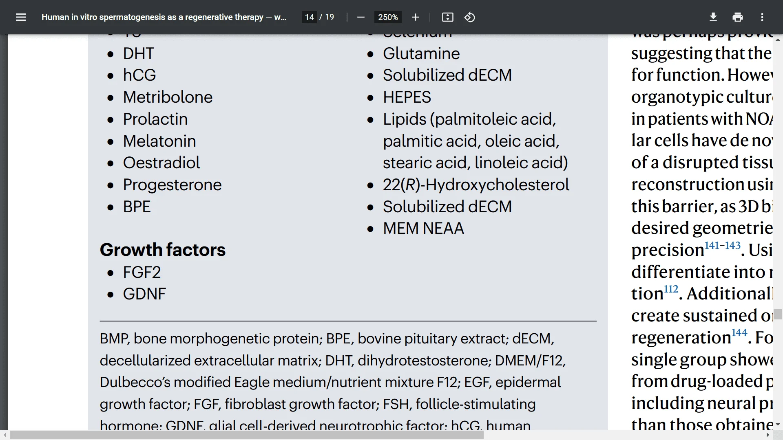The height and width of the screenshot is (440, 783).
Task: Open citation link 144
Action: pos(739,333)
